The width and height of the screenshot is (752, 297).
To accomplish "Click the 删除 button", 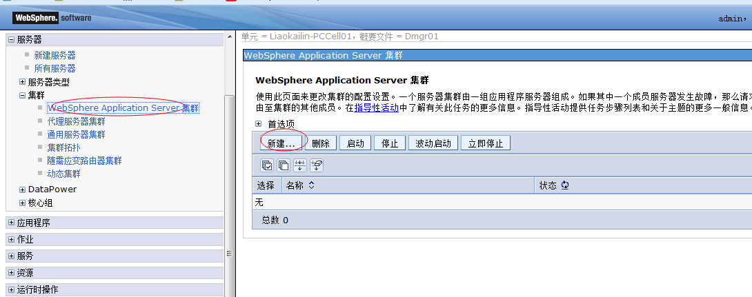I will click(321, 143).
